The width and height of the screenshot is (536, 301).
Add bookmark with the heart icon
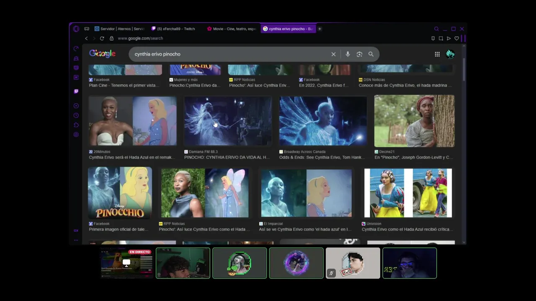tap(456, 38)
